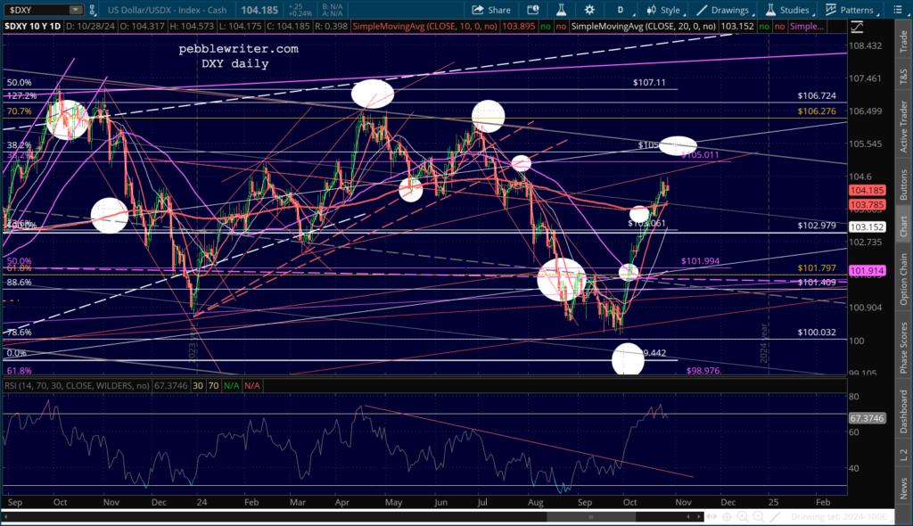Click the 104.185 current price bubble on axis
The height and width of the screenshot is (526, 913).
pyautogui.click(x=867, y=191)
